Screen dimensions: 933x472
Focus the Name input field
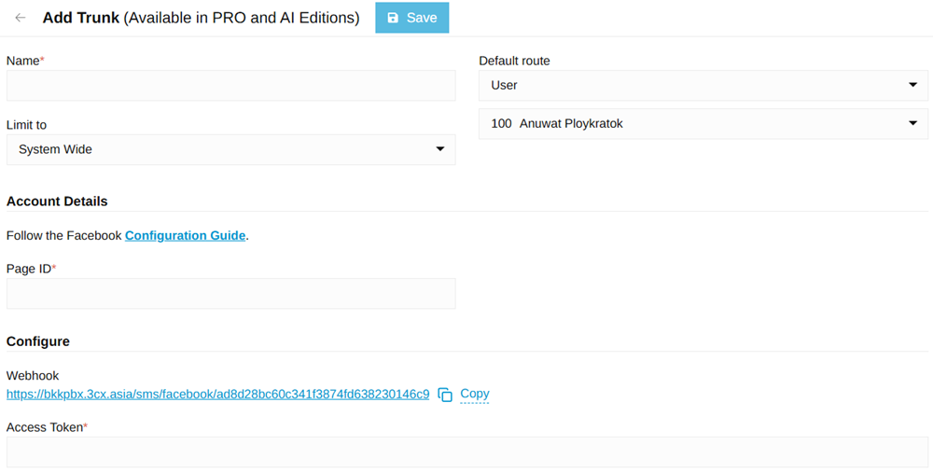click(x=230, y=85)
